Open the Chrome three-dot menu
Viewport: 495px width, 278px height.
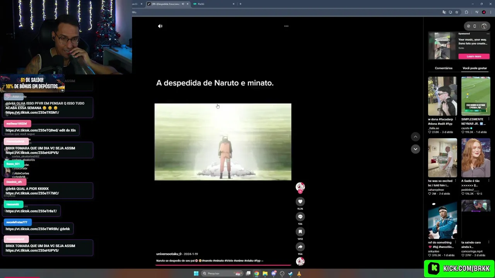[x=490, y=12]
